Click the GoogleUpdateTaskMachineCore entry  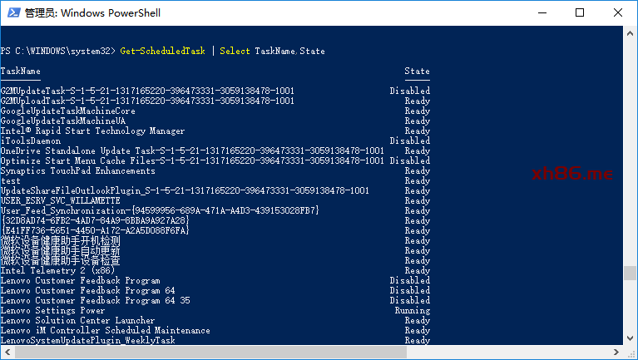point(68,111)
